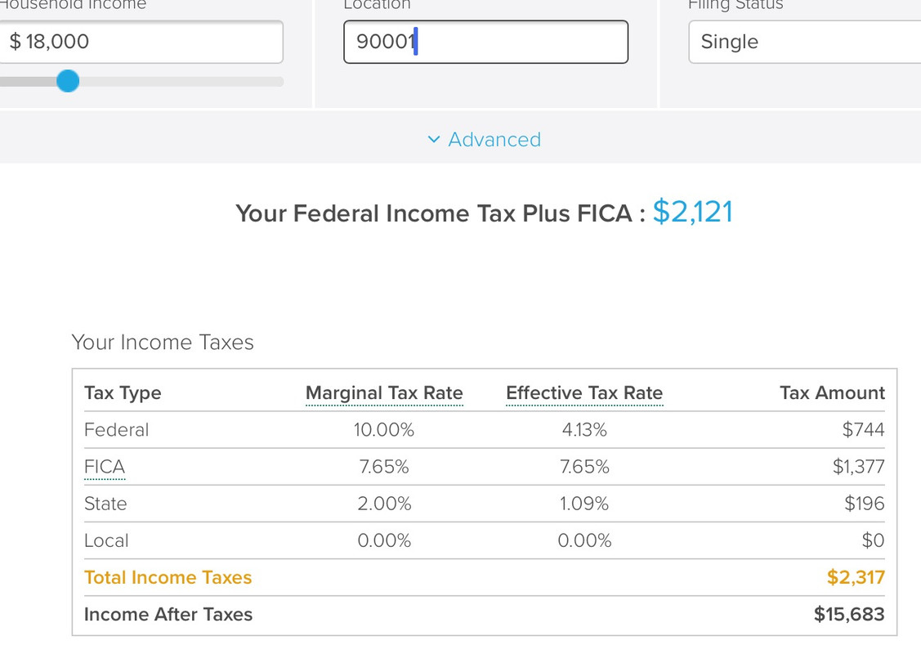Click the FICA tooltip label
Viewport: 921px width, 654px height.
click(x=105, y=467)
